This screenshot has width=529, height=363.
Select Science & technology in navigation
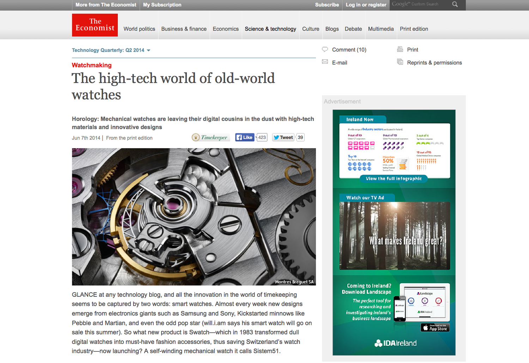(x=270, y=29)
